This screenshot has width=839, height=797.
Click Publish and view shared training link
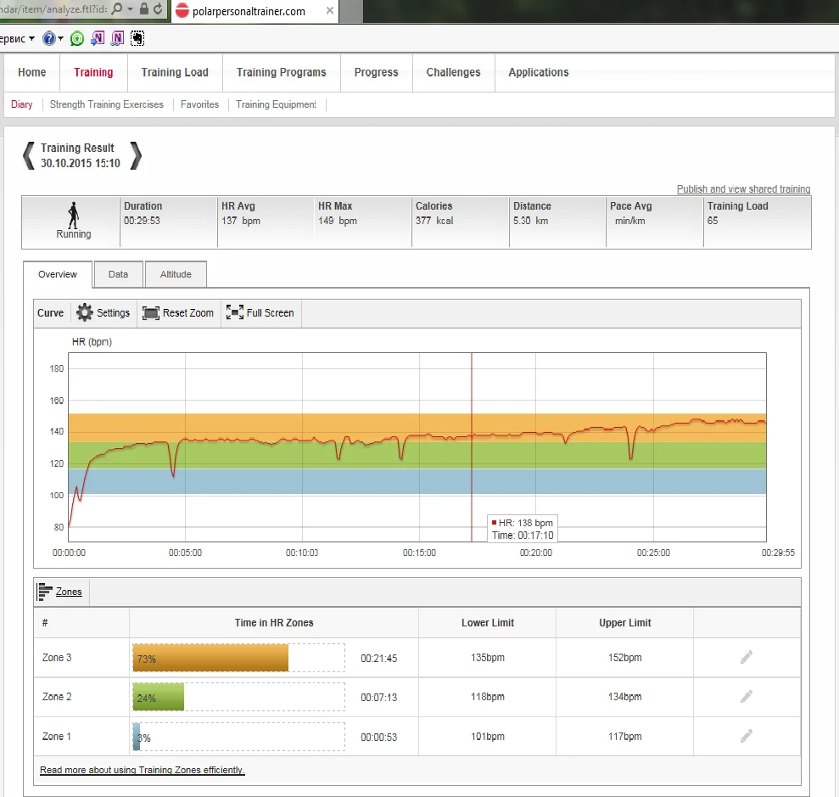tap(743, 189)
